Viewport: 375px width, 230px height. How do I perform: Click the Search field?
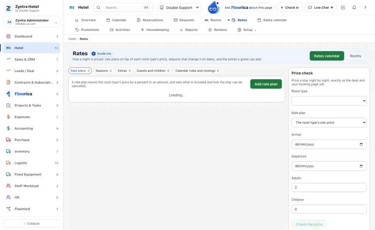[x=123, y=7]
